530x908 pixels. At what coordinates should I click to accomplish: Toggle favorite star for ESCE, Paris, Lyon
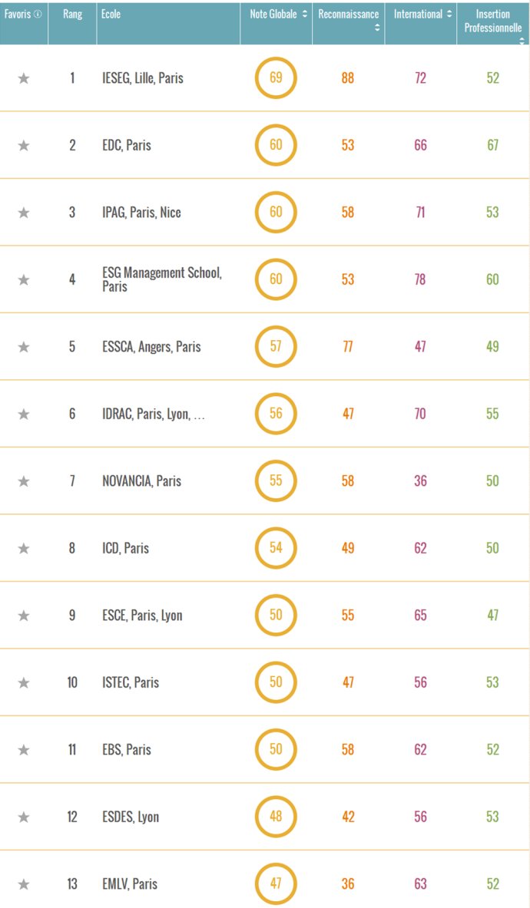[24, 616]
